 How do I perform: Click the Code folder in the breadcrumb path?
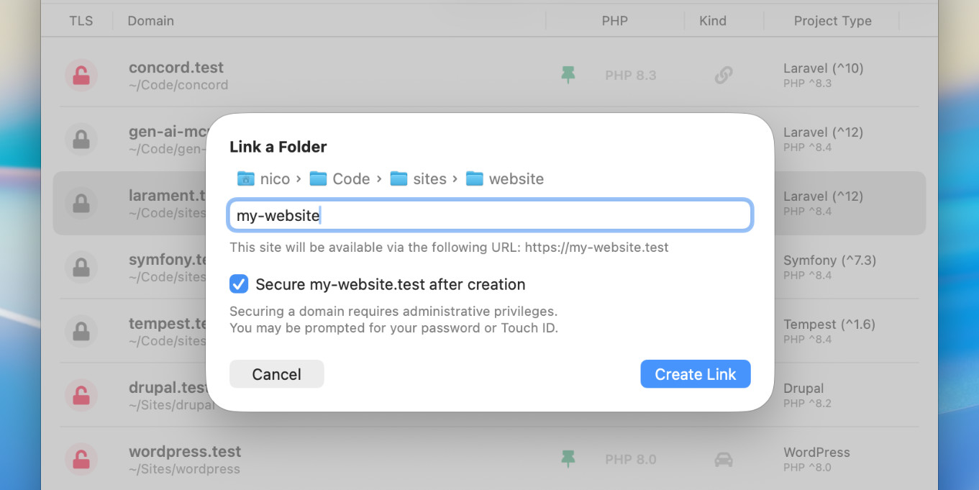click(340, 179)
